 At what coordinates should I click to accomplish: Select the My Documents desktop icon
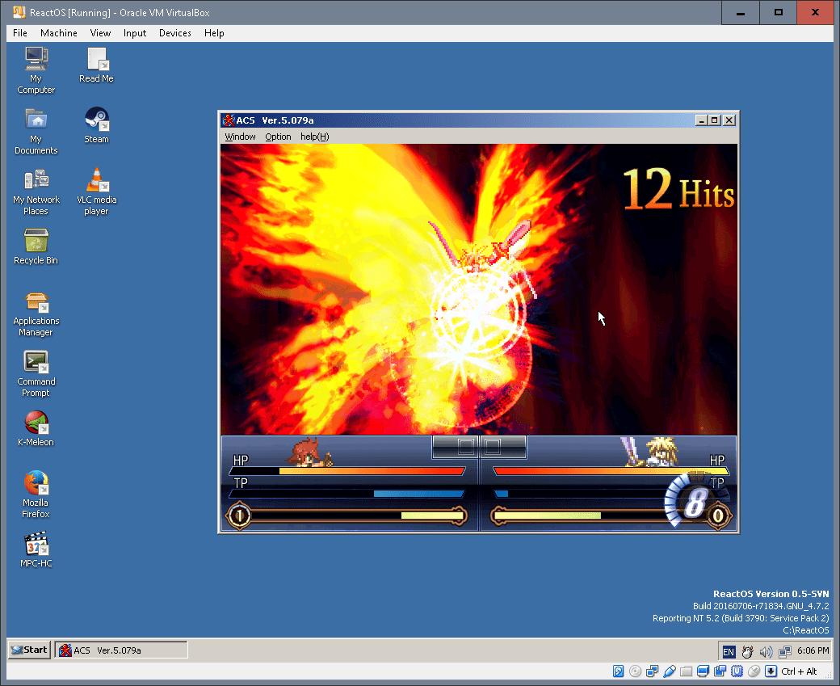click(36, 132)
